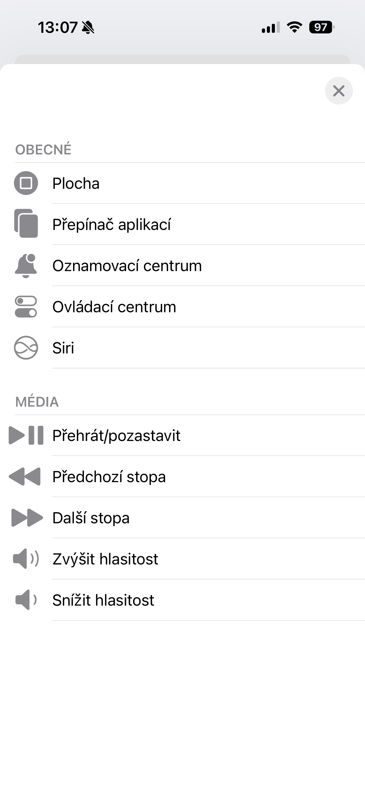Tap the fast-forward next track icon
This screenshot has width=365, height=791.
tap(27, 517)
